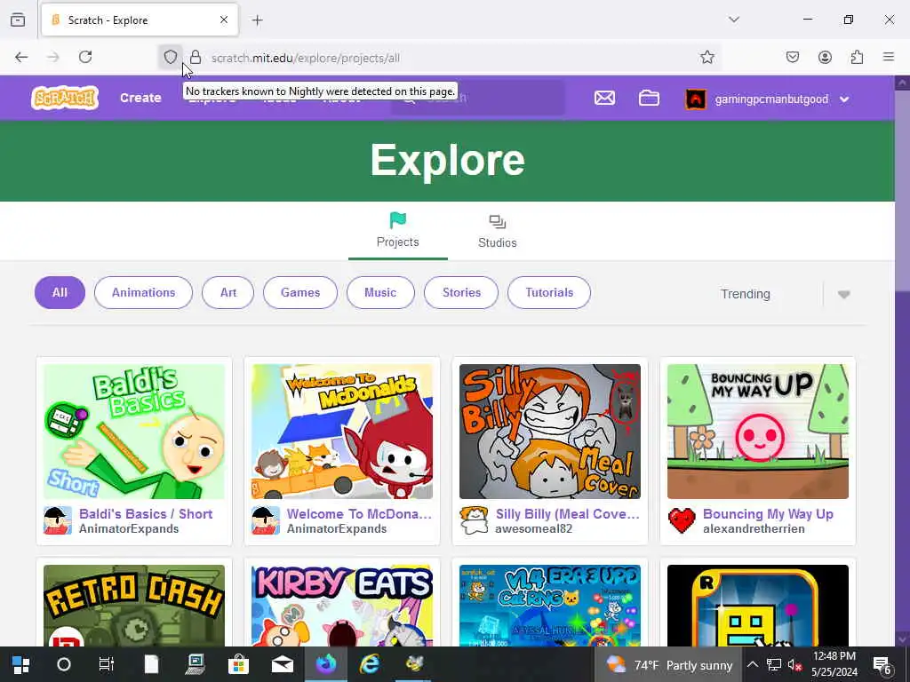This screenshot has width=910, height=682.
Task: Click the browser Forward arrow
Action: (53, 57)
